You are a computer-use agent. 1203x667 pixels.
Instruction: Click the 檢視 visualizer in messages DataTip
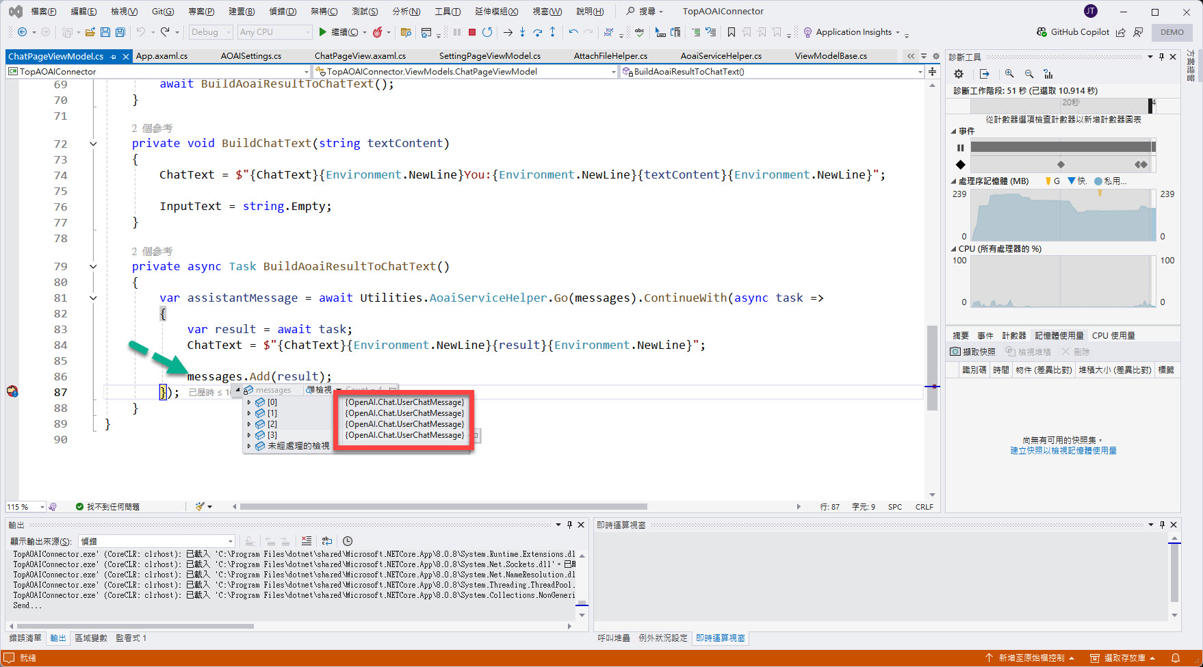pos(320,390)
